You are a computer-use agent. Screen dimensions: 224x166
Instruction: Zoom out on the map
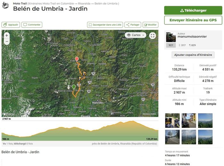[7, 41]
